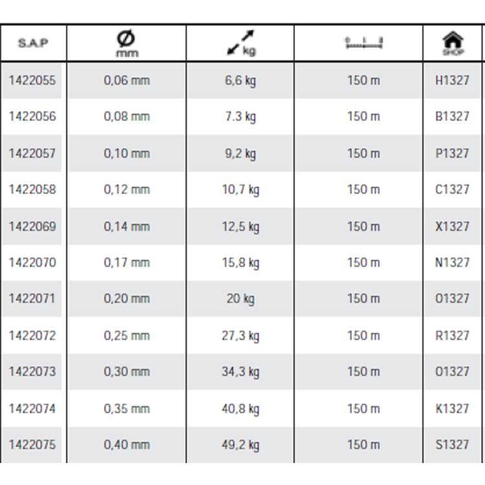Click the breaking strain arrows icon
This screenshot has width=485, height=485.
click(x=241, y=43)
